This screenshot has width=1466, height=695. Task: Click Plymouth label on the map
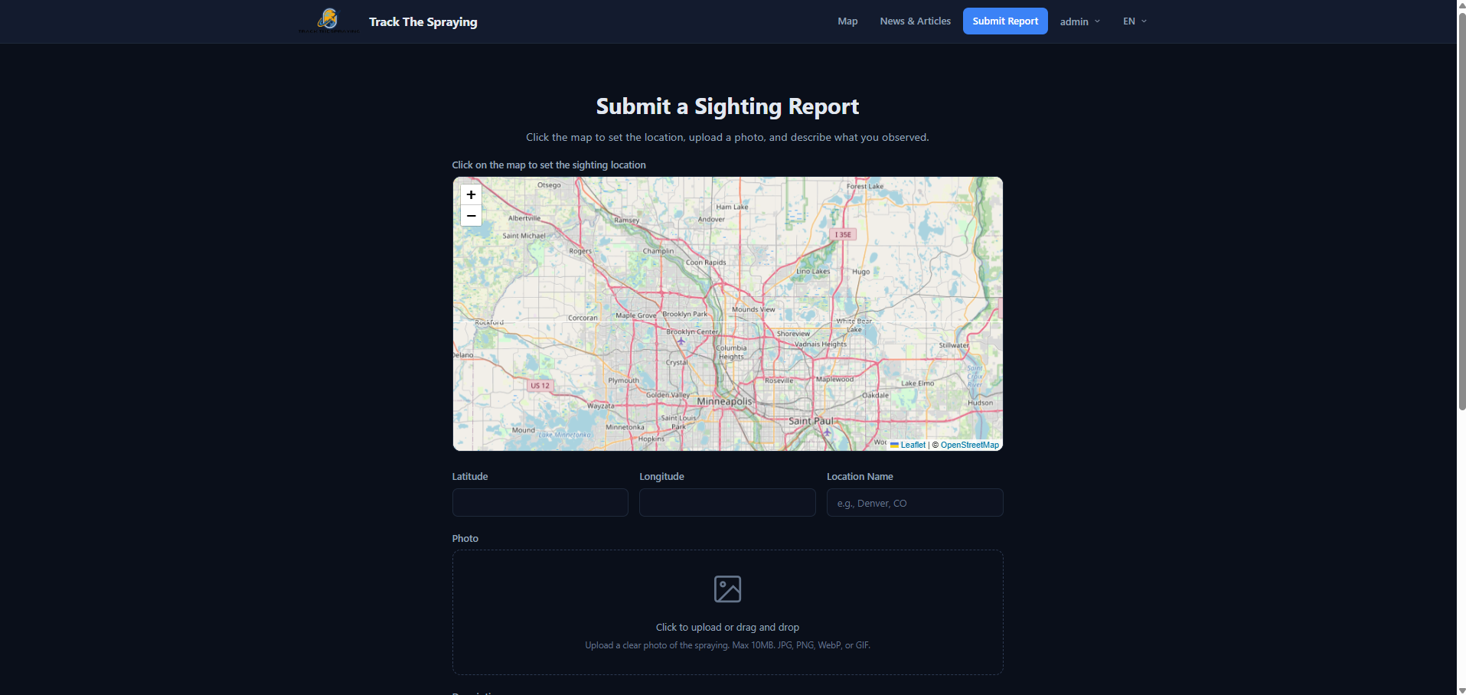click(623, 380)
